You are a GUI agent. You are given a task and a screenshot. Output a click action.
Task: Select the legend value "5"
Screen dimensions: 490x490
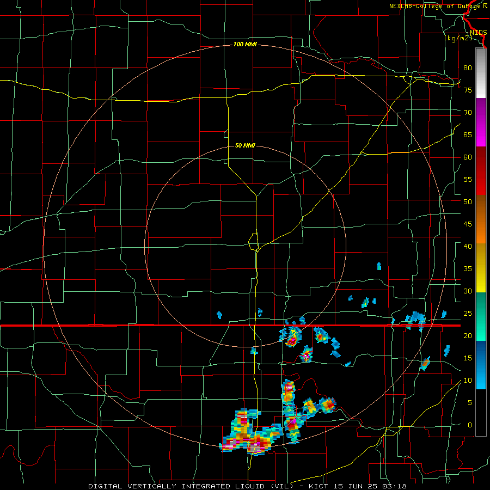[x=470, y=403]
